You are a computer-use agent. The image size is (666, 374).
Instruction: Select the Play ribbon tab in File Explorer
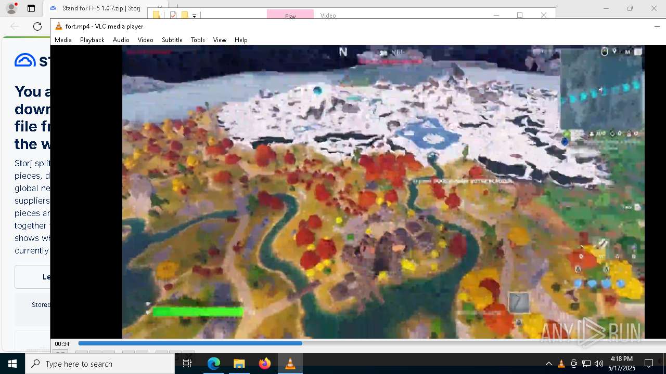coord(290,15)
